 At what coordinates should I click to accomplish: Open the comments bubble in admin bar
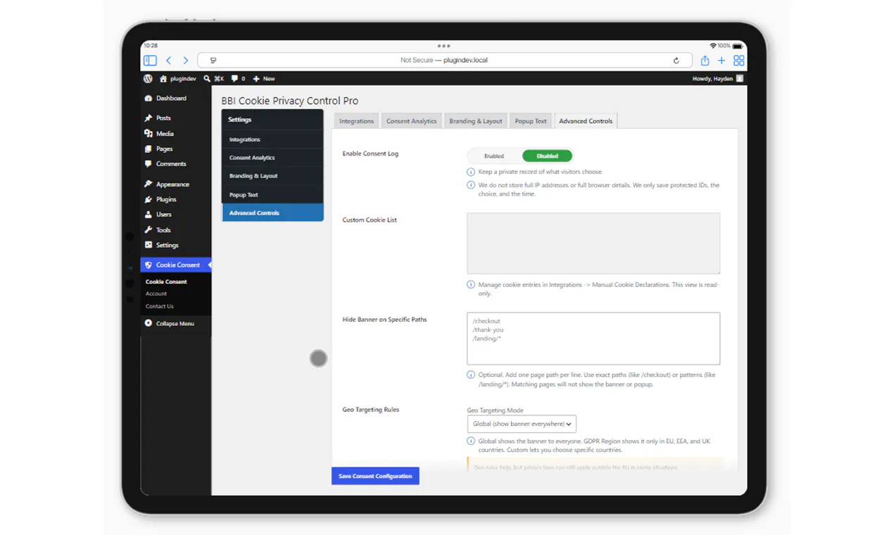[x=238, y=79]
